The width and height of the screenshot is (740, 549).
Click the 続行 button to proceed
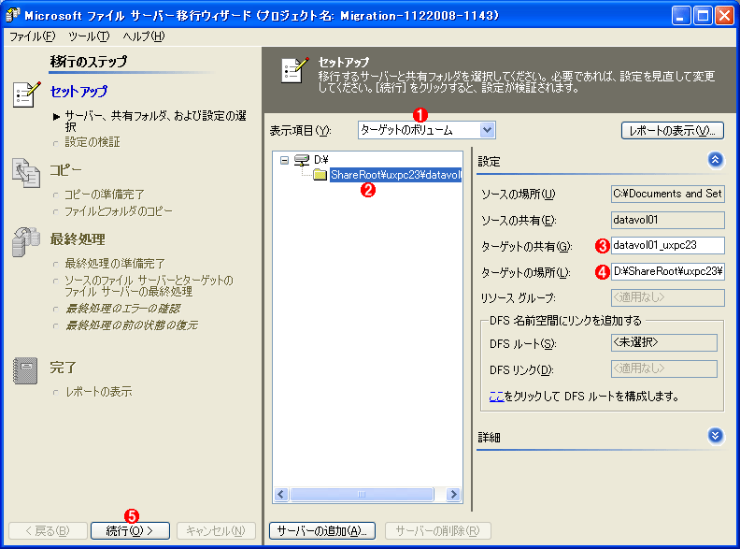(130, 530)
